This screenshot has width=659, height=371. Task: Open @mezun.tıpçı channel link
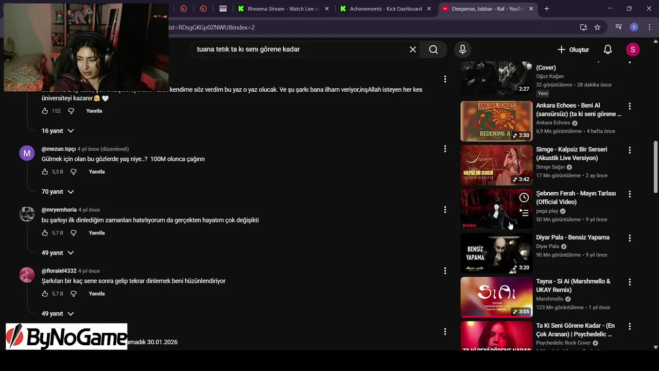point(59,149)
